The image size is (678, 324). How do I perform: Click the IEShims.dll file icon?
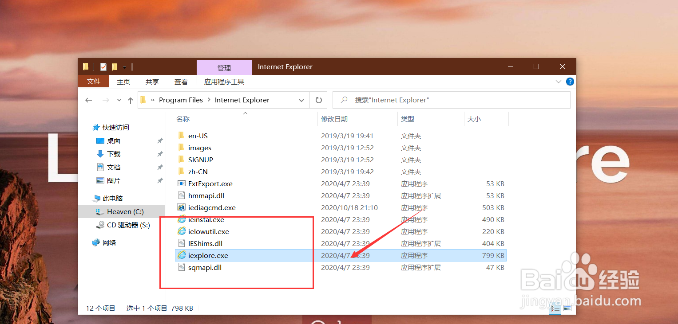[x=181, y=243]
